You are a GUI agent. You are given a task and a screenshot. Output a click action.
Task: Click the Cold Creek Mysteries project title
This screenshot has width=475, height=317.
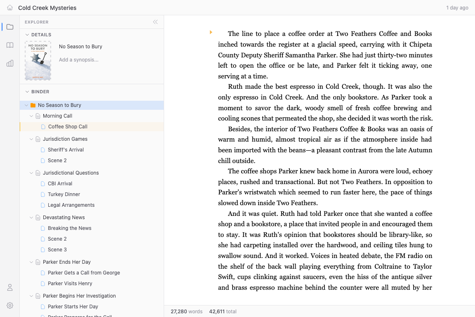[47, 7]
